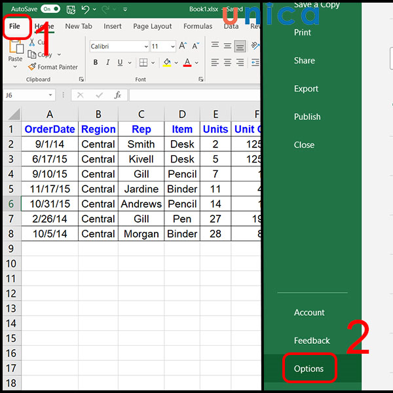Image resolution: width=393 pixels, height=393 pixels.
Task: Expand the Name Box dropdown arrow
Action: click(50, 95)
